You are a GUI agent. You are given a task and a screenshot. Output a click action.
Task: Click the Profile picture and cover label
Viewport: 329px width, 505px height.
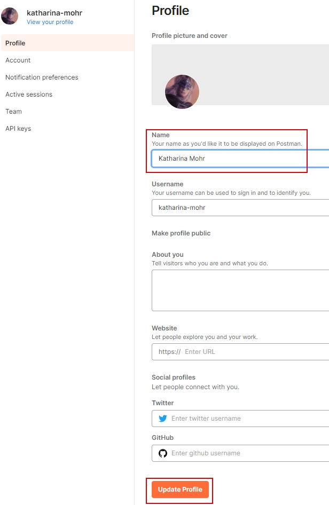(x=190, y=36)
